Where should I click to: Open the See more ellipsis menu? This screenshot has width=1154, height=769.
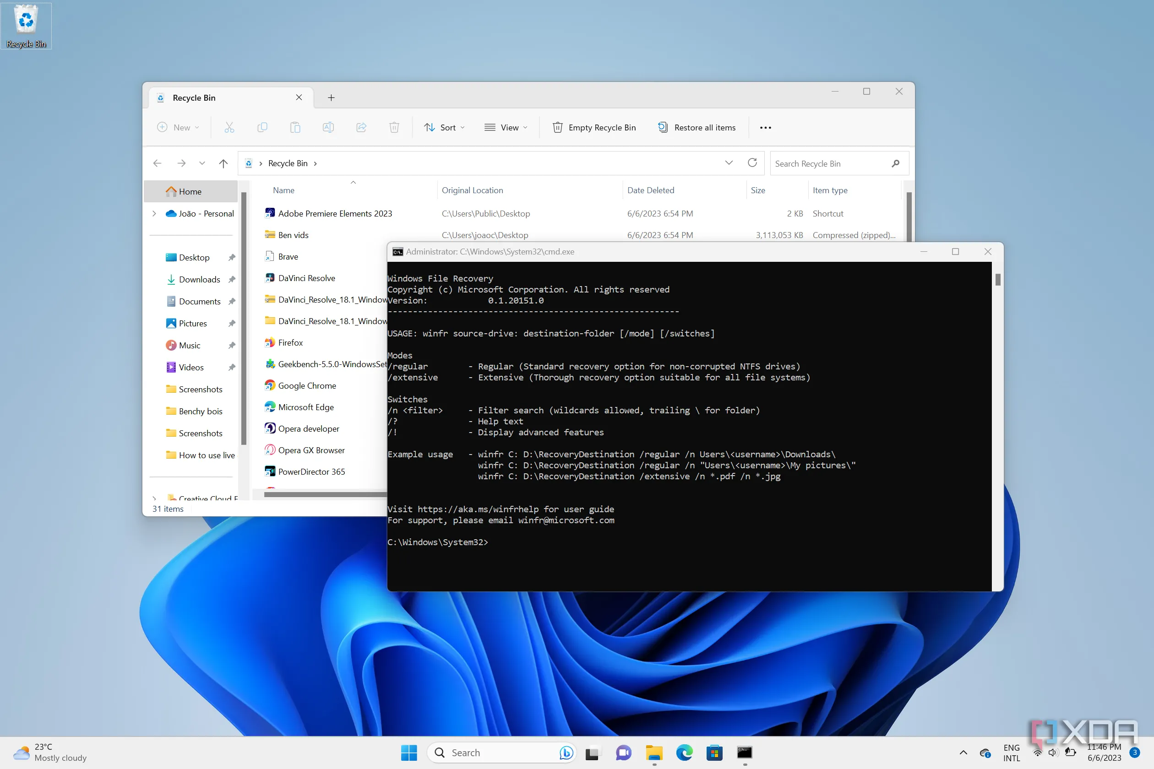coord(765,127)
